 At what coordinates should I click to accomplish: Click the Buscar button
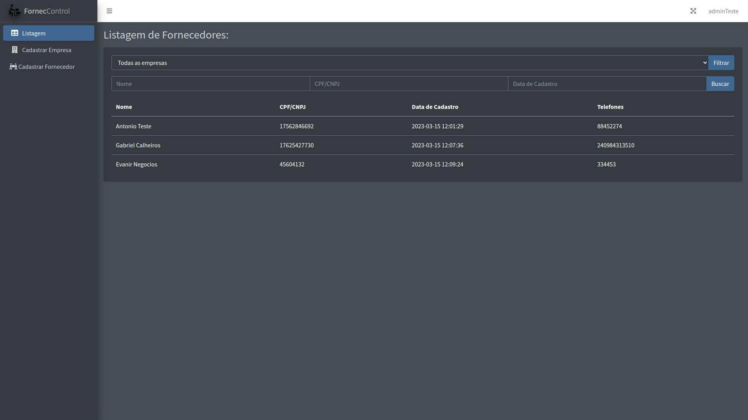click(x=720, y=84)
